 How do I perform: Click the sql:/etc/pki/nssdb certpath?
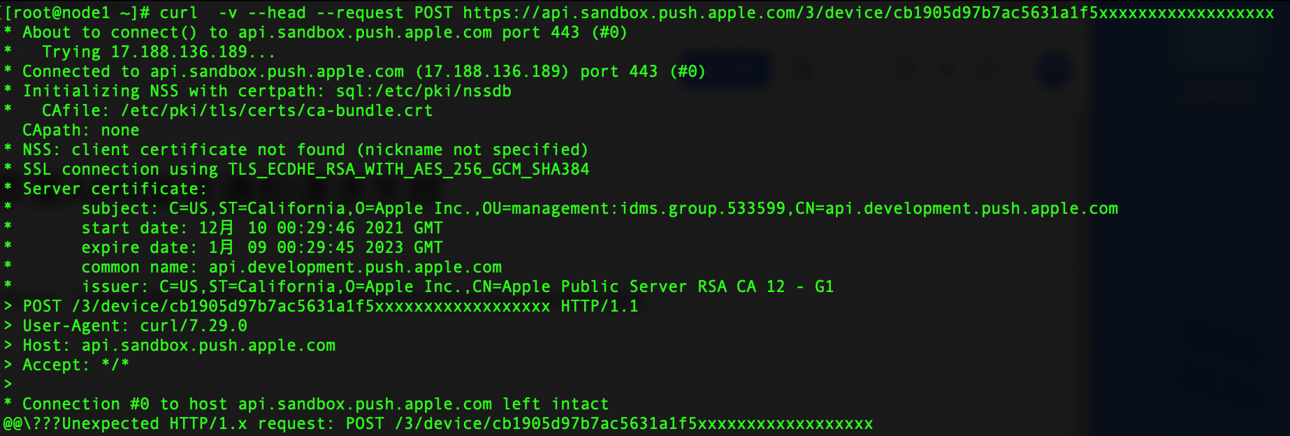tap(423, 92)
